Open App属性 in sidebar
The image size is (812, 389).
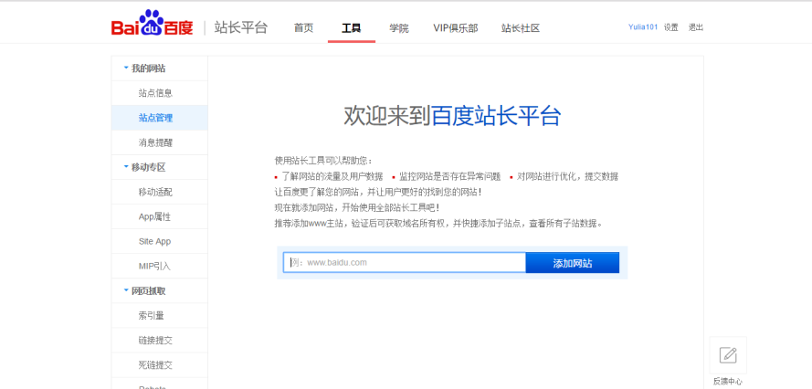coord(154,217)
